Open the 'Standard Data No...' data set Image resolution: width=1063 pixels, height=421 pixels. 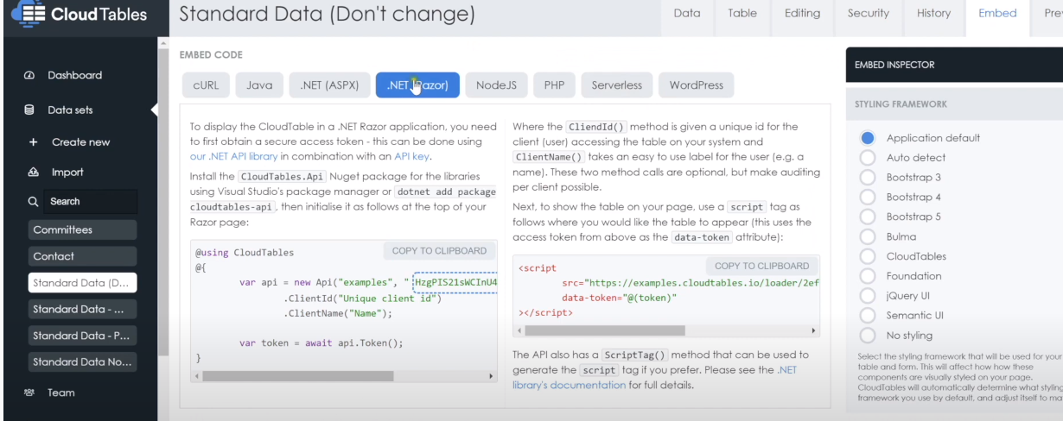[x=82, y=362]
